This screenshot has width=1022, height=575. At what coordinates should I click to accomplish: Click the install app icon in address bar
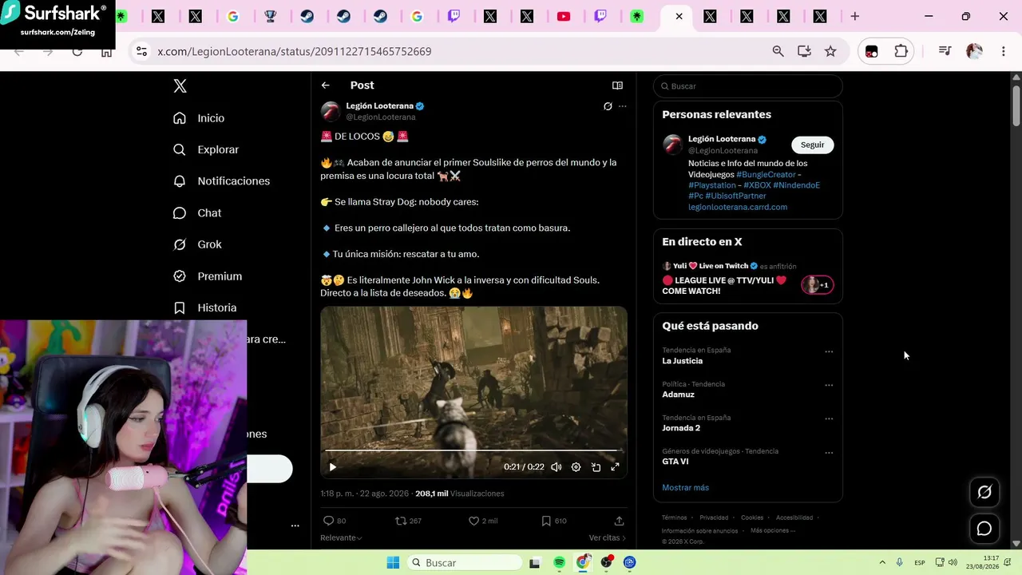[804, 51]
